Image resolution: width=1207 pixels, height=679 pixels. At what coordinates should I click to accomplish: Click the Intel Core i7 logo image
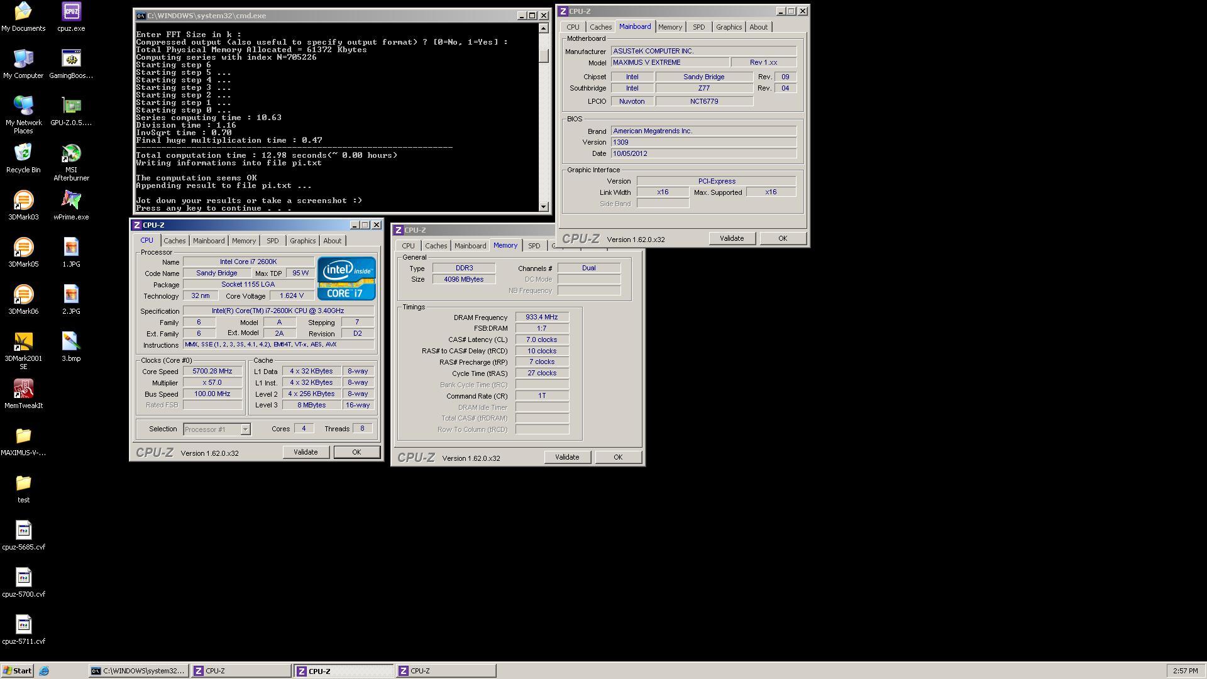pos(346,279)
